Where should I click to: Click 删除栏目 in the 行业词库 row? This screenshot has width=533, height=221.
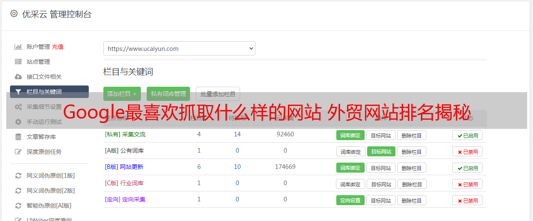(412, 184)
